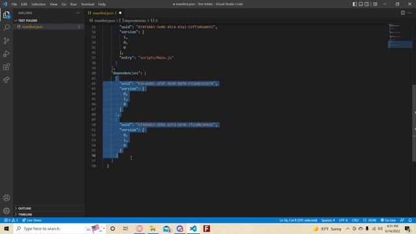The height and width of the screenshot is (234, 416).
Task: Click the last breadcrumb item 0
Action: [155, 20]
